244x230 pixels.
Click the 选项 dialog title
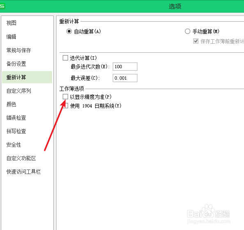point(175,7)
